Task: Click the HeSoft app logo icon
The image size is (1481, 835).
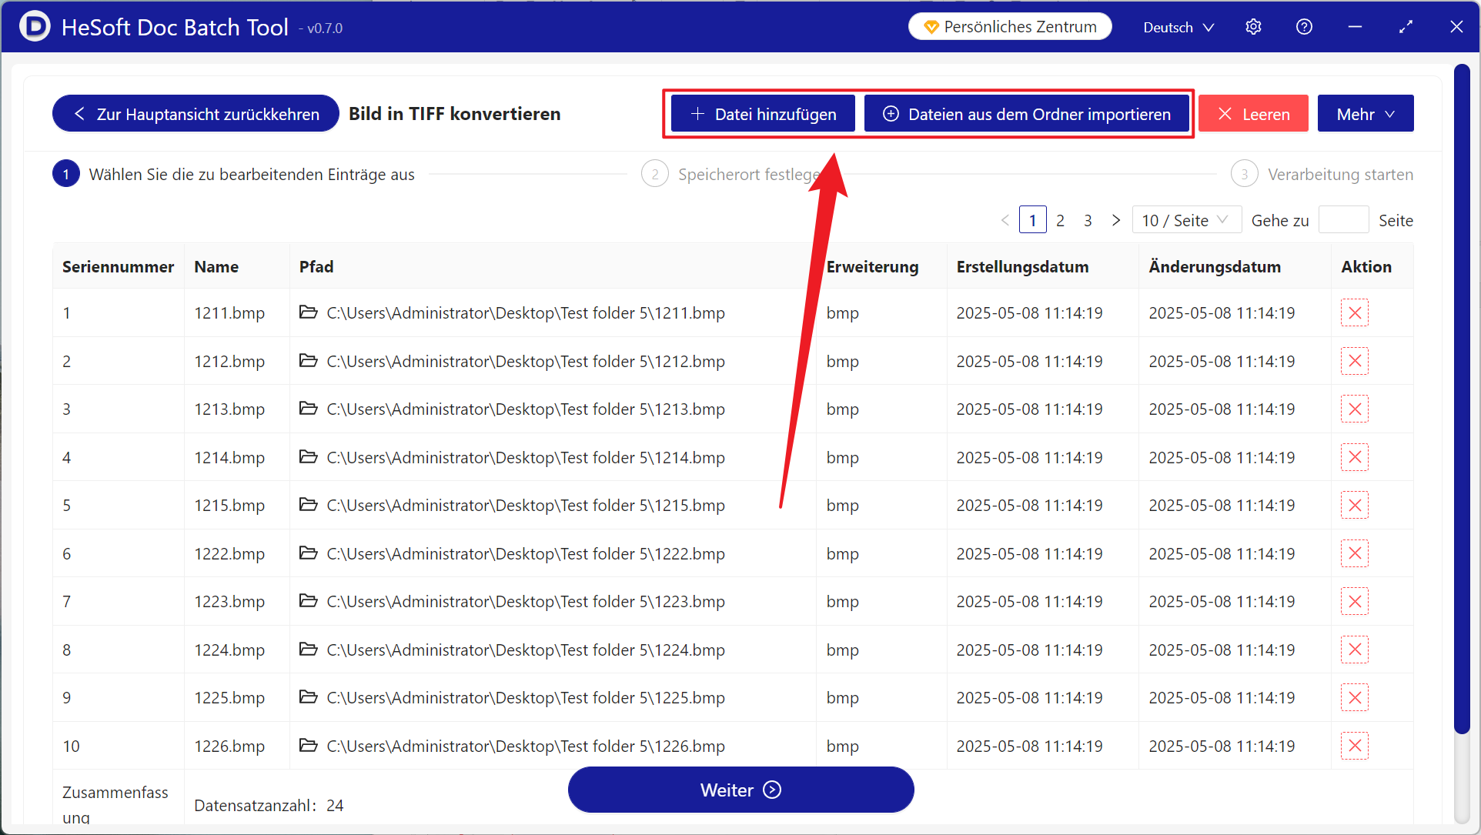Action: coord(35,27)
